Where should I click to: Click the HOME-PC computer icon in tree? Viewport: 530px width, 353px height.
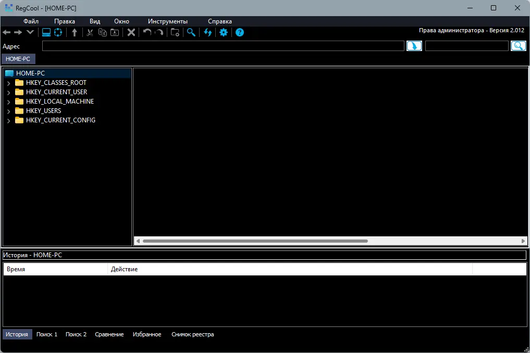coord(9,73)
